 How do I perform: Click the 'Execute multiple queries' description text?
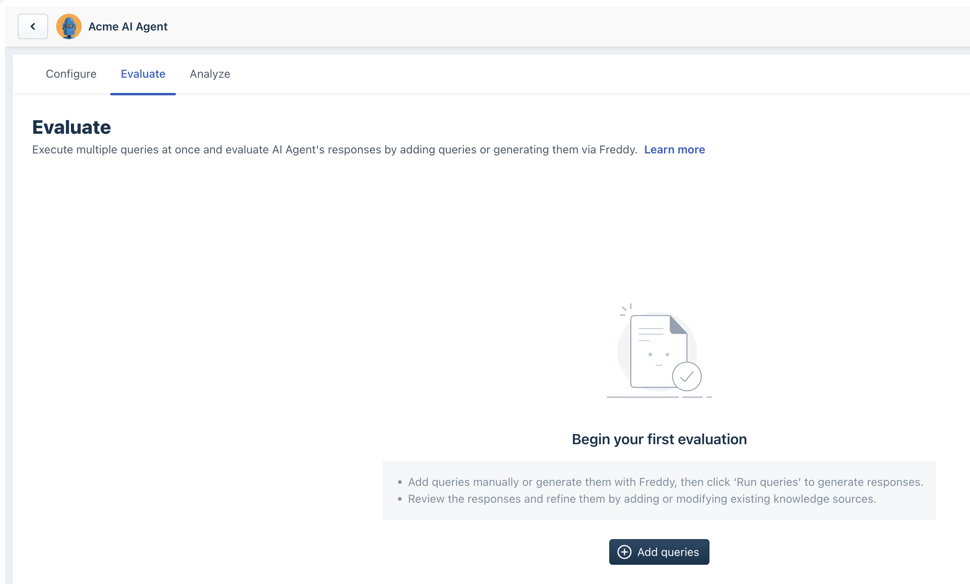click(x=334, y=149)
